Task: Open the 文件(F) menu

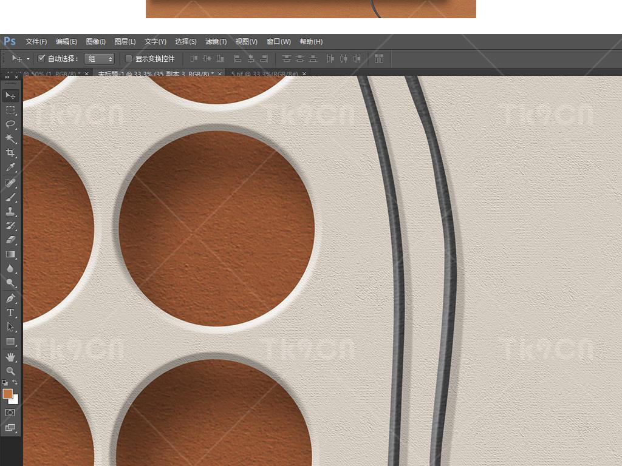Action: (36, 42)
